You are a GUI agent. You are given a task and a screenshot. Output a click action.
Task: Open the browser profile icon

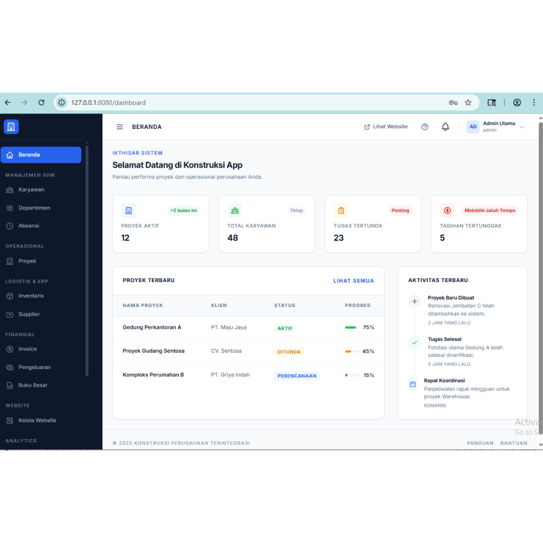point(517,102)
